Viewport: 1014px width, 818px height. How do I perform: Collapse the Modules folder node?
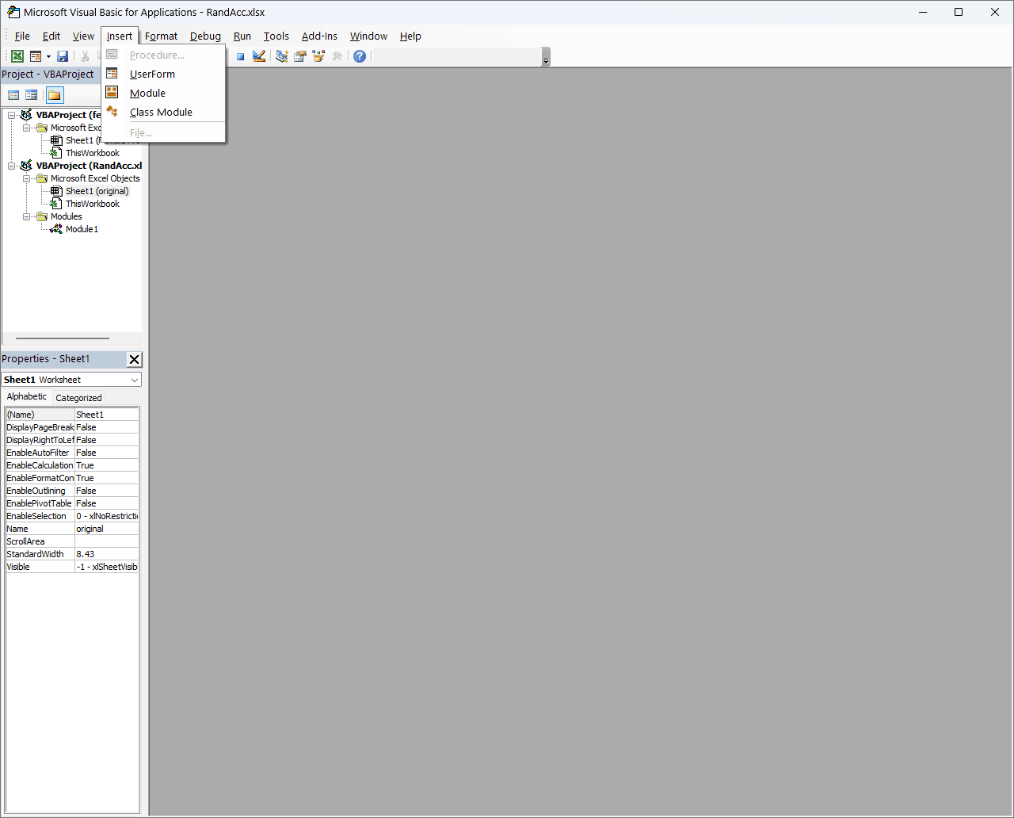tap(26, 216)
